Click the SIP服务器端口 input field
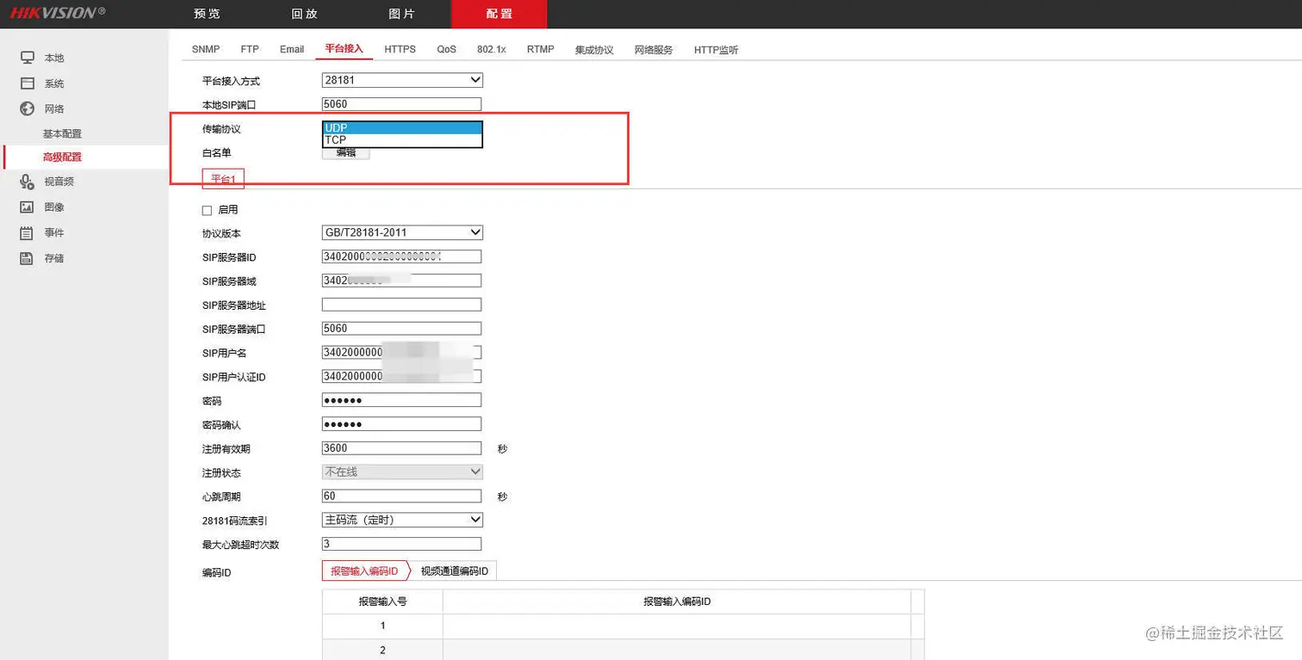Viewport: 1302px width, 660px height. [401, 329]
